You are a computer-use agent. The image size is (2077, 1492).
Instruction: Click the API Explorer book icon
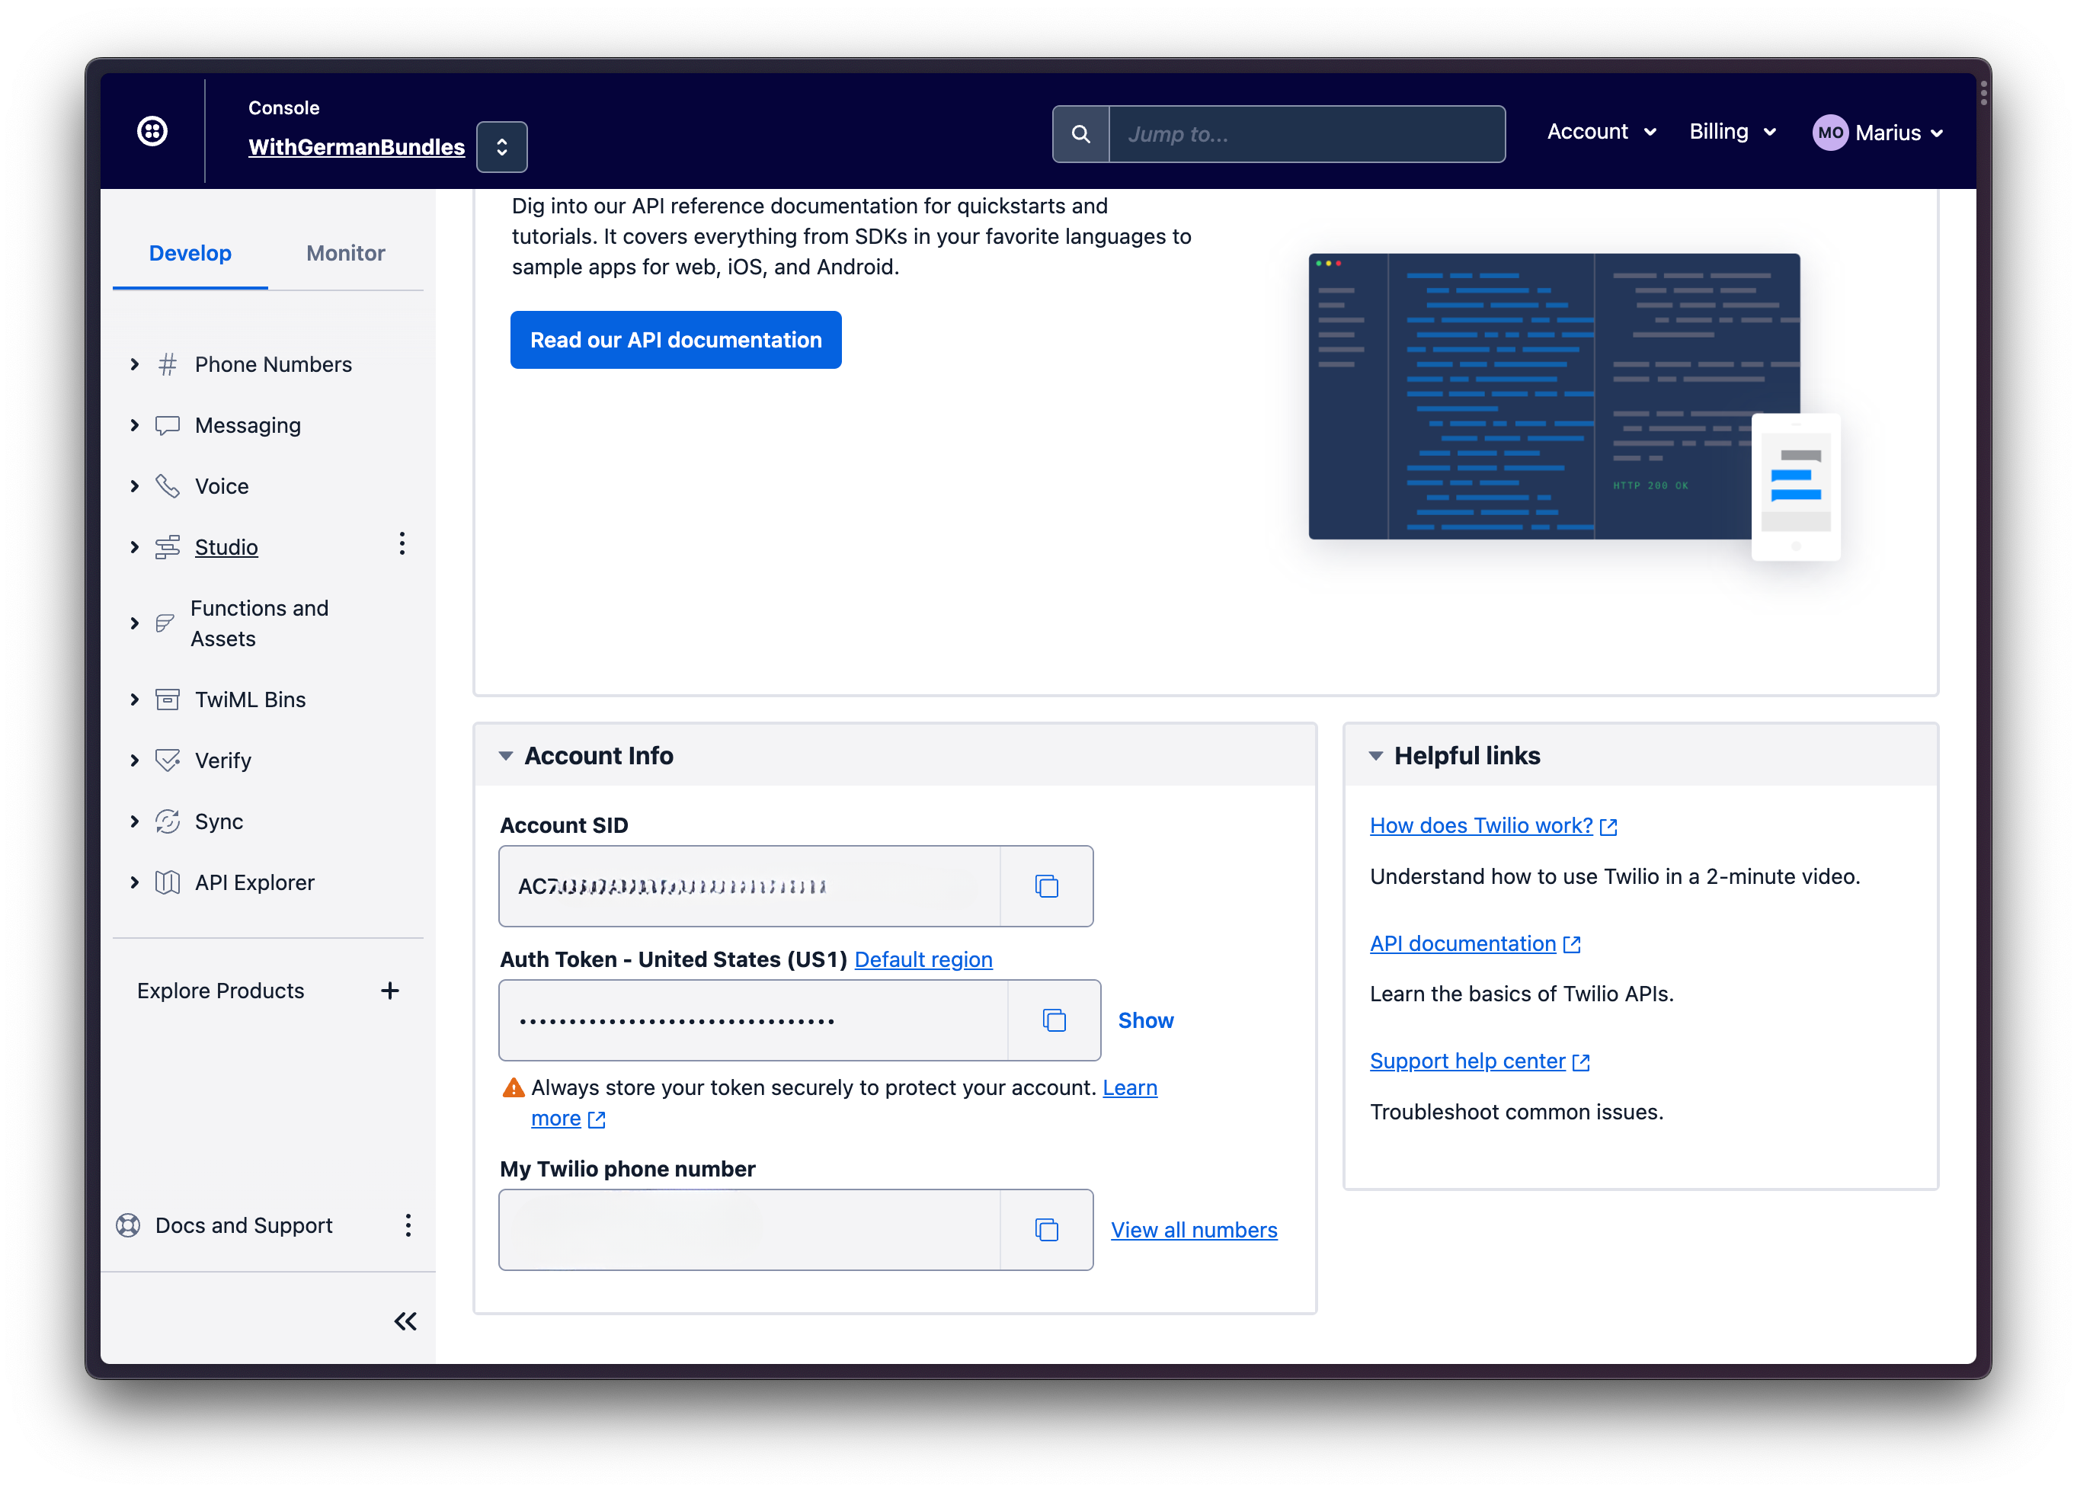pos(167,882)
